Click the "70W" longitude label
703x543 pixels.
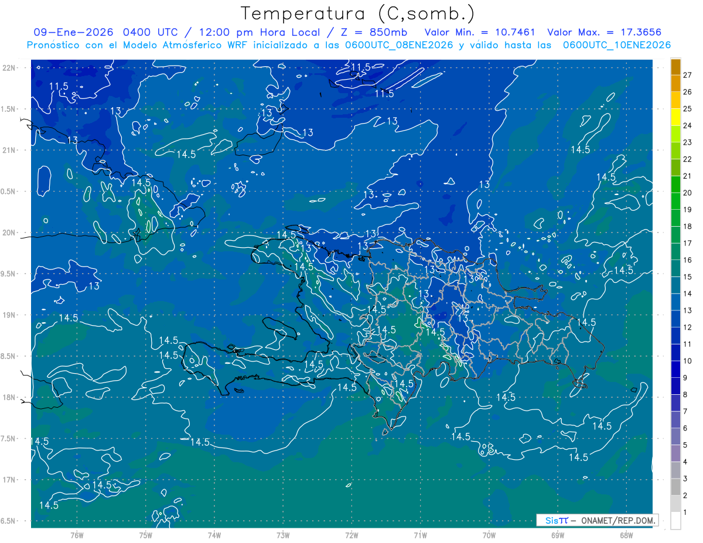tap(489, 535)
